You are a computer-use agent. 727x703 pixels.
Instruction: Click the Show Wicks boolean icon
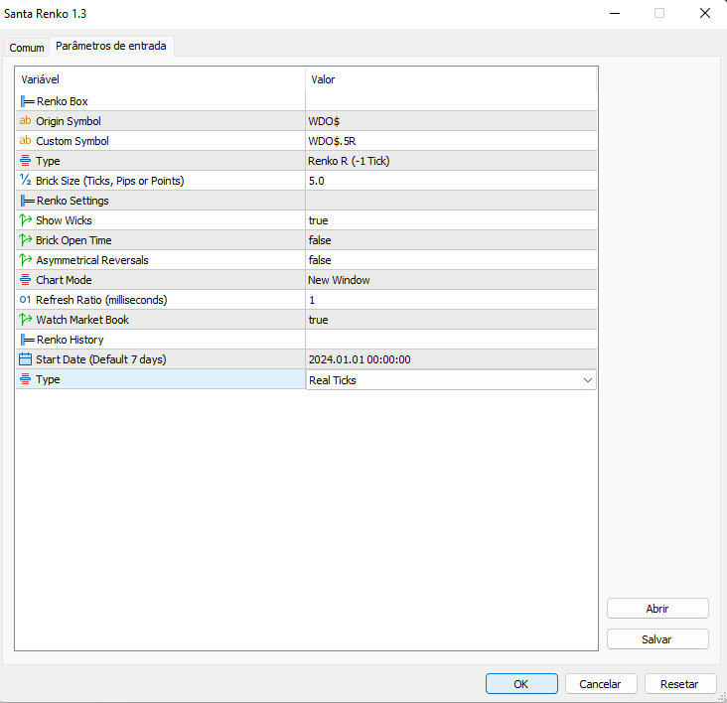pos(26,220)
